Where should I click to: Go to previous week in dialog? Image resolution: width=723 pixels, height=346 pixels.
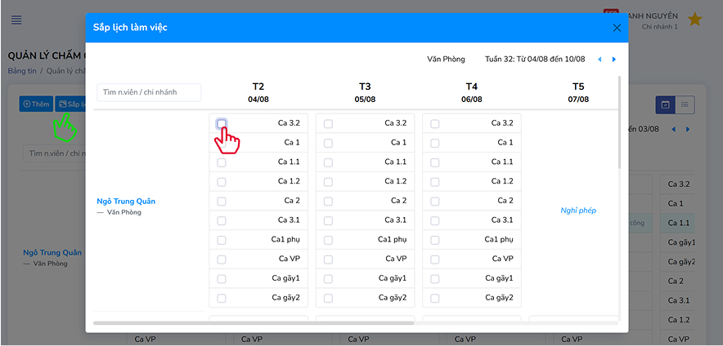pos(600,60)
